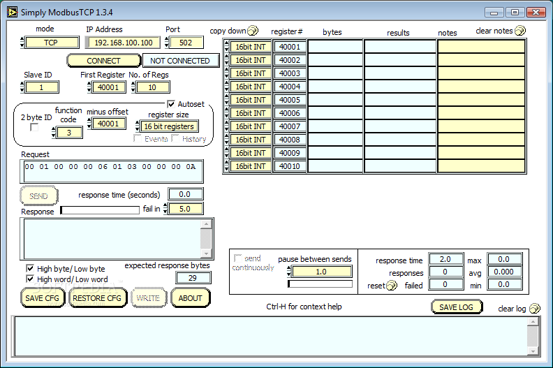This screenshot has height=368, width=553.
Task: Change data type for register 40003 row
Action: coord(227,73)
